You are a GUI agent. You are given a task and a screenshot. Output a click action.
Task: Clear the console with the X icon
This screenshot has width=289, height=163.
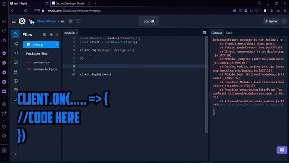pos(282,40)
